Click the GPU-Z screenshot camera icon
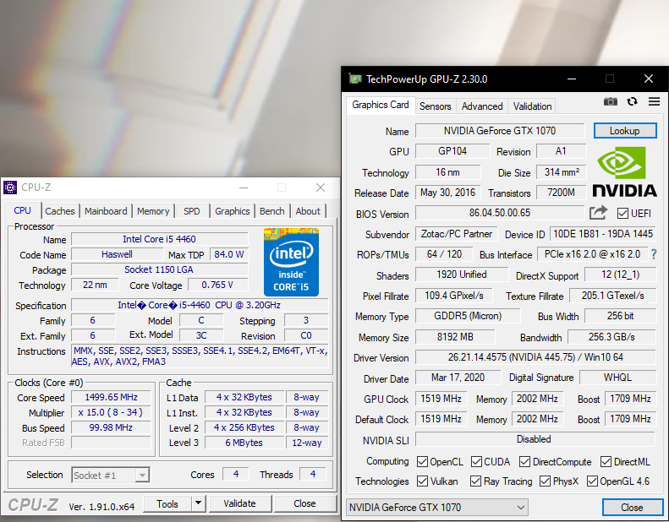The height and width of the screenshot is (522, 669). pyautogui.click(x=610, y=101)
